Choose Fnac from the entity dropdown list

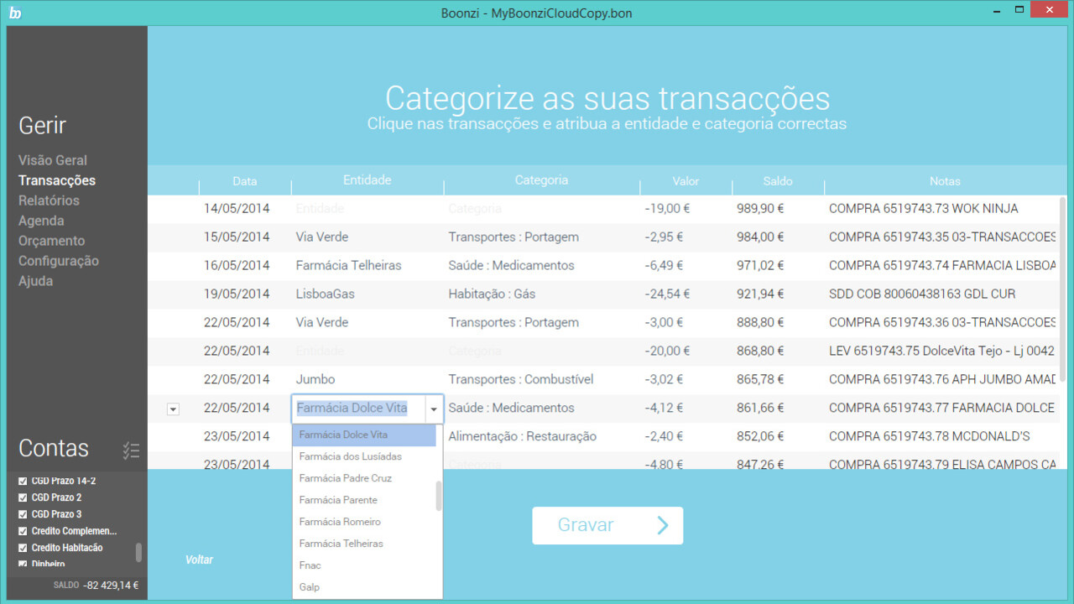[x=310, y=565]
